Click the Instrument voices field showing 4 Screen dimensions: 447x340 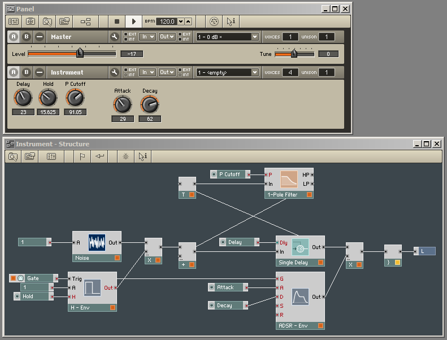point(290,72)
